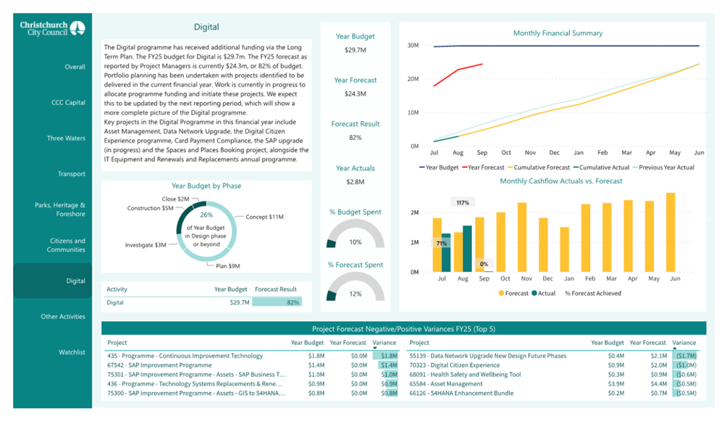This screenshot has width=727, height=421.
Task: Click the Year Budget column header in left table
Action: [x=307, y=343]
